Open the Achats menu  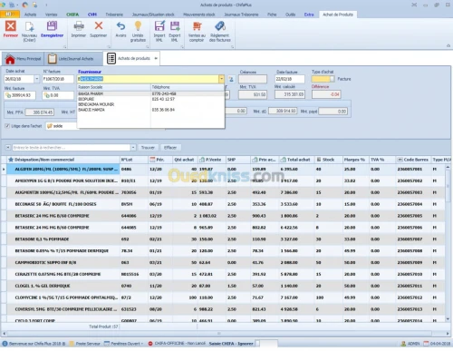pyautogui.click(x=30, y=15)
